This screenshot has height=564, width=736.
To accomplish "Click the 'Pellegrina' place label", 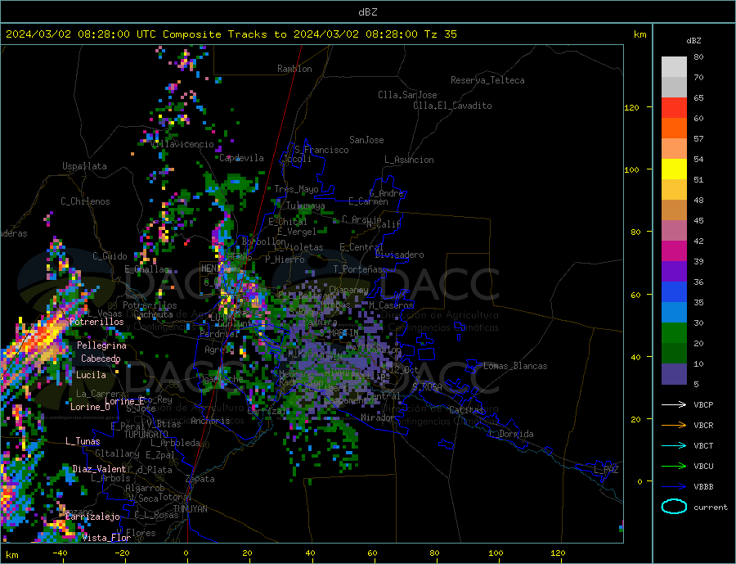I will (x=101, y=345).
